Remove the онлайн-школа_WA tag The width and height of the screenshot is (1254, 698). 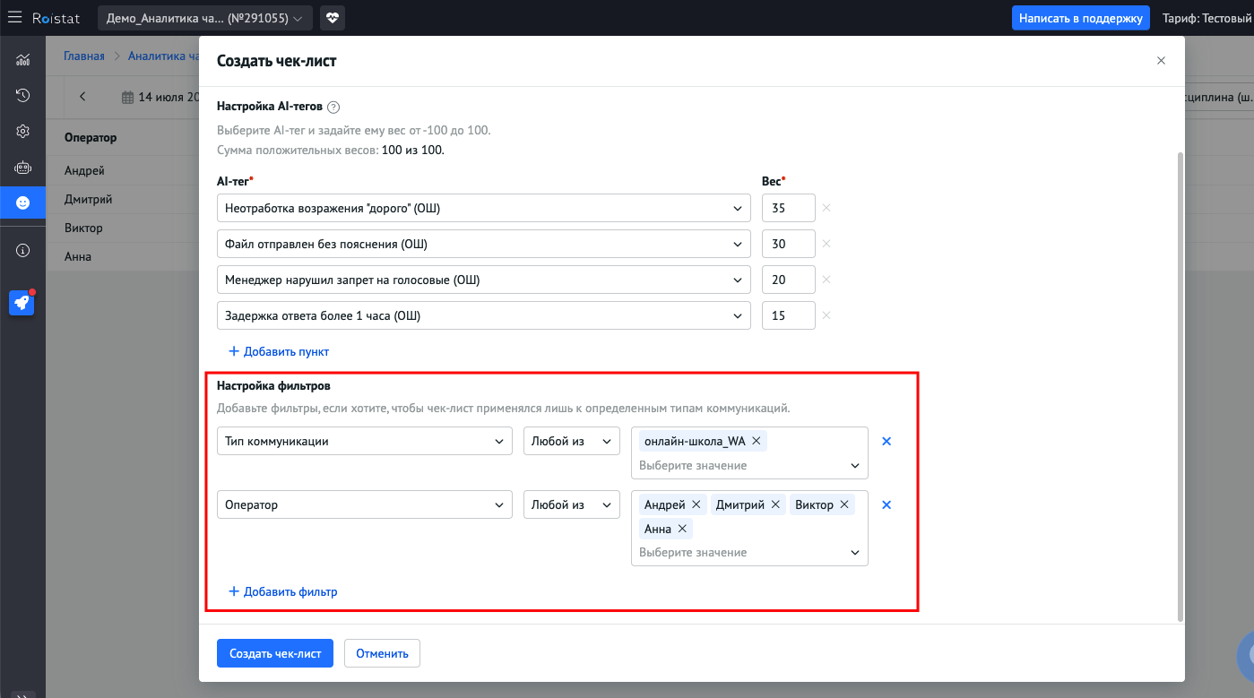756,441
